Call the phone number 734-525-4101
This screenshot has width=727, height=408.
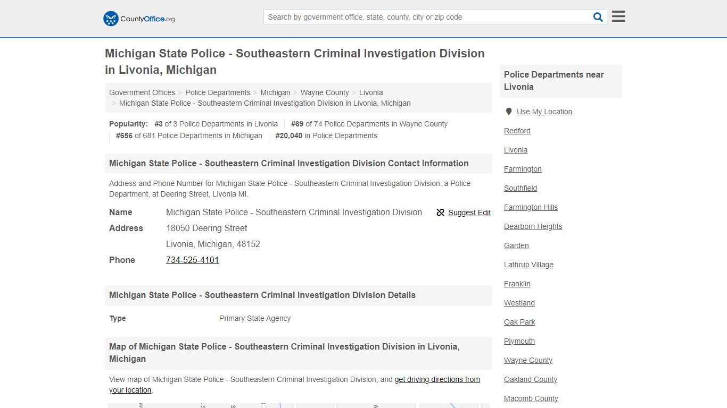pos(193,260)
